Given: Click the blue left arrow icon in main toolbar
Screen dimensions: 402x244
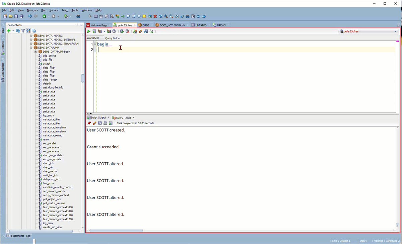Looking at the screenshot, I should (198, 16).
